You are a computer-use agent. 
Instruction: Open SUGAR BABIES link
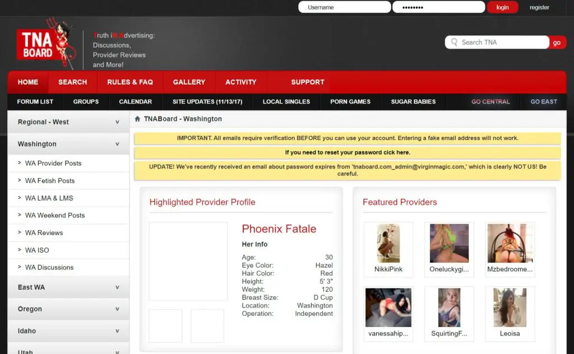(413, 102)
